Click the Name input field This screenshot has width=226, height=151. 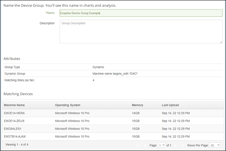pyautogui.click(x=141, y=13)
